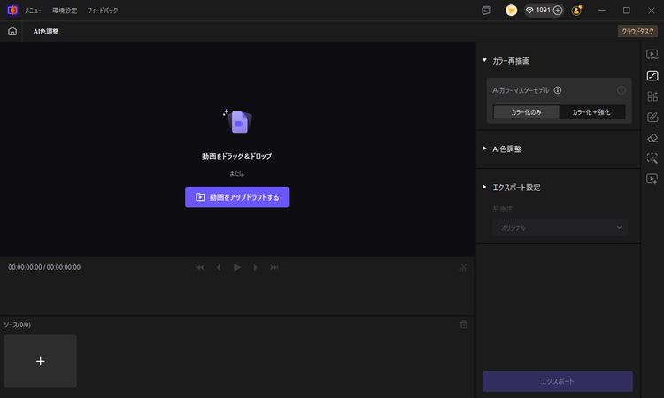The image size is (664, 398).
Task: Click the info icon beside AIカラーマスターモデル
Action: tap(558, 90)
